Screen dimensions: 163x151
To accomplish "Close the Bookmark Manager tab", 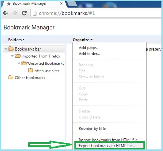I will (61, 4).
